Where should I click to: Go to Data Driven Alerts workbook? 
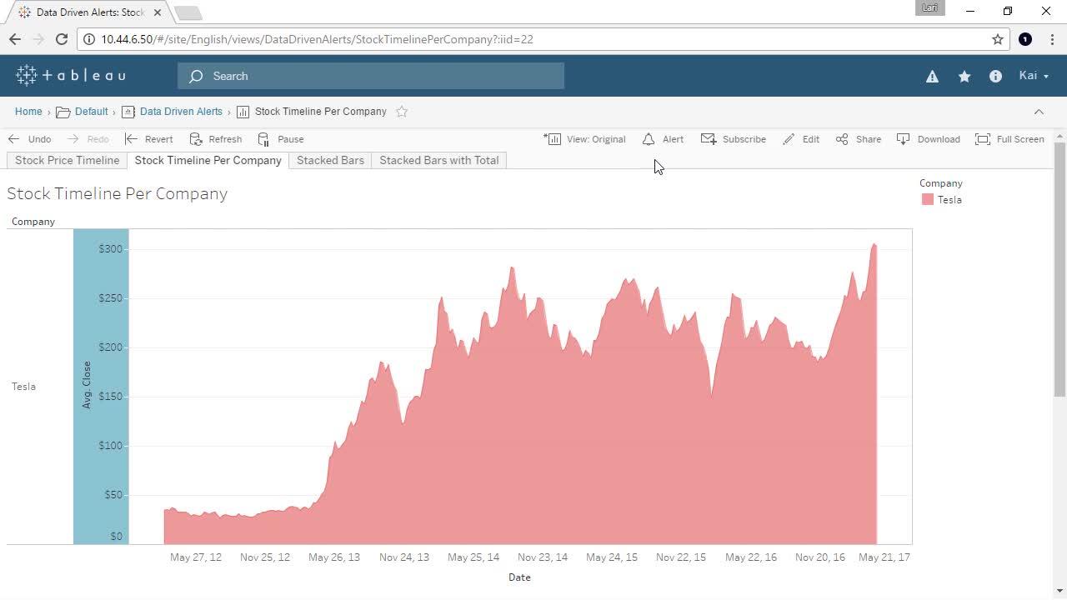[x=181, y=112]
